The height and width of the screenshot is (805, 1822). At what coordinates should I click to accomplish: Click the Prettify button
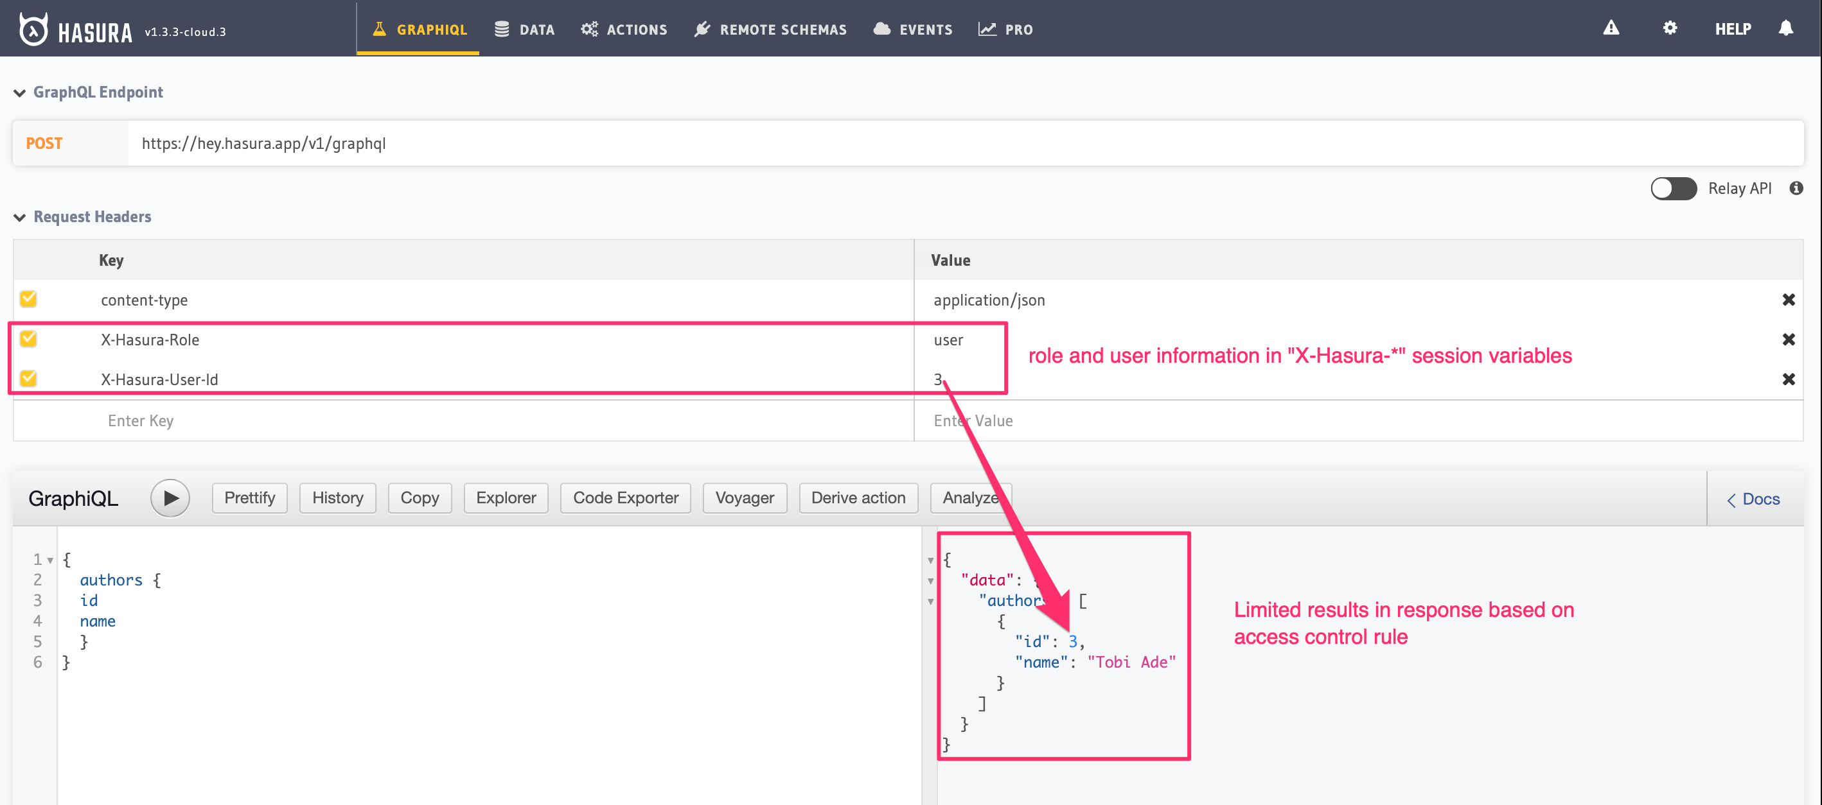coord(249,498)
